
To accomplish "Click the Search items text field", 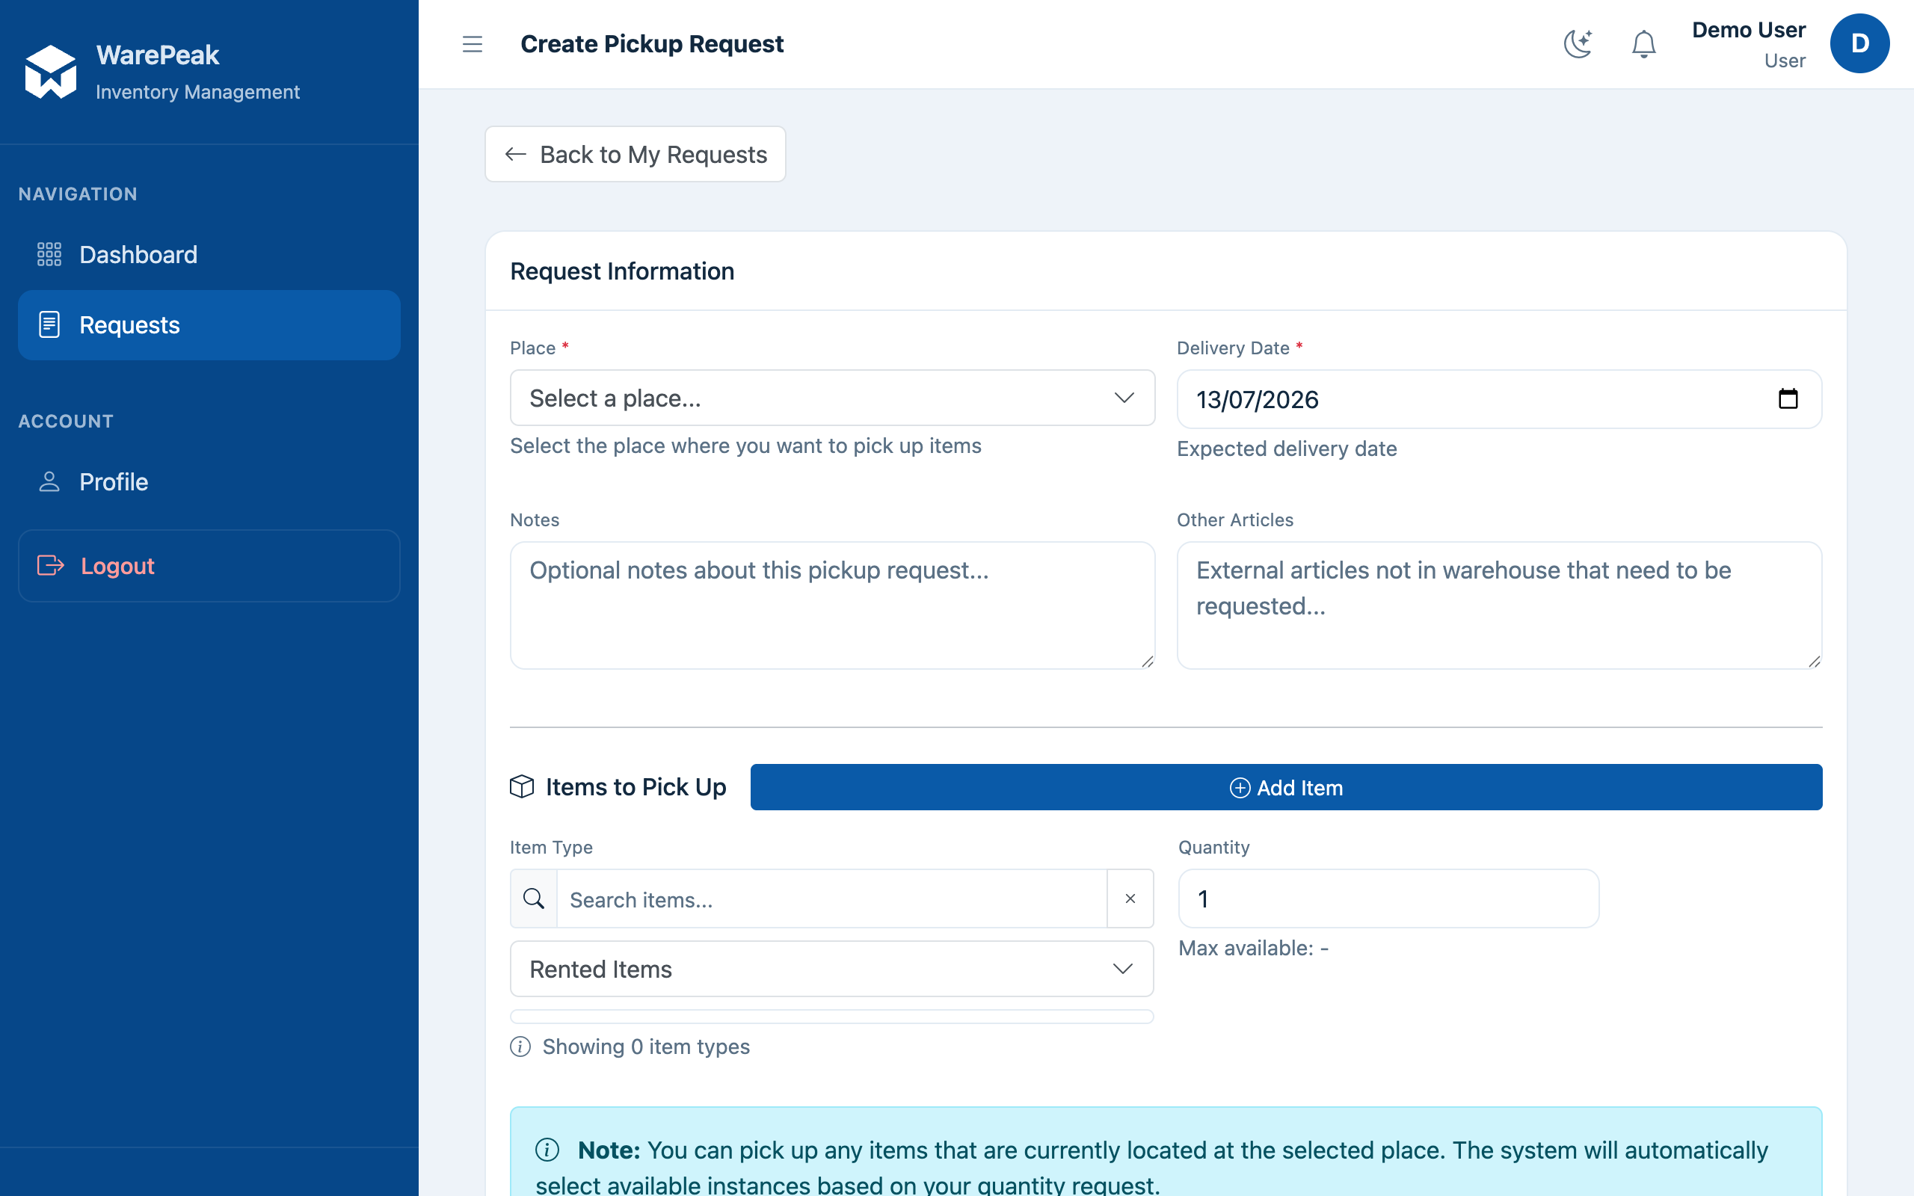I will click(x=832, y=898).
